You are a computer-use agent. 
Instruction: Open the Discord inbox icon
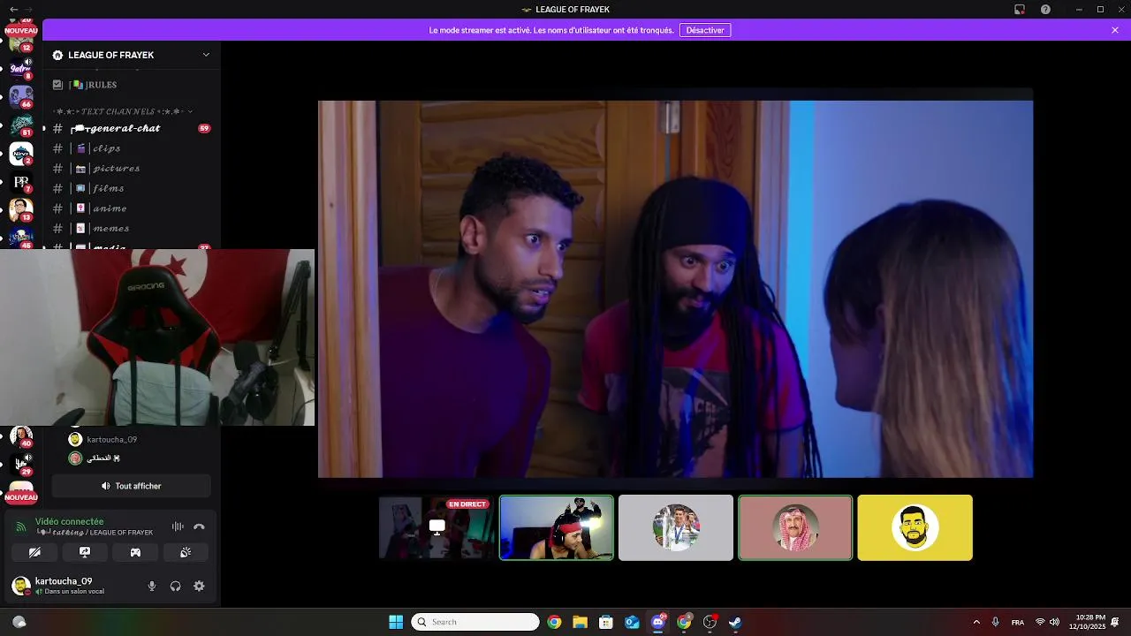pyautogui.click(x=1019, y=9)
